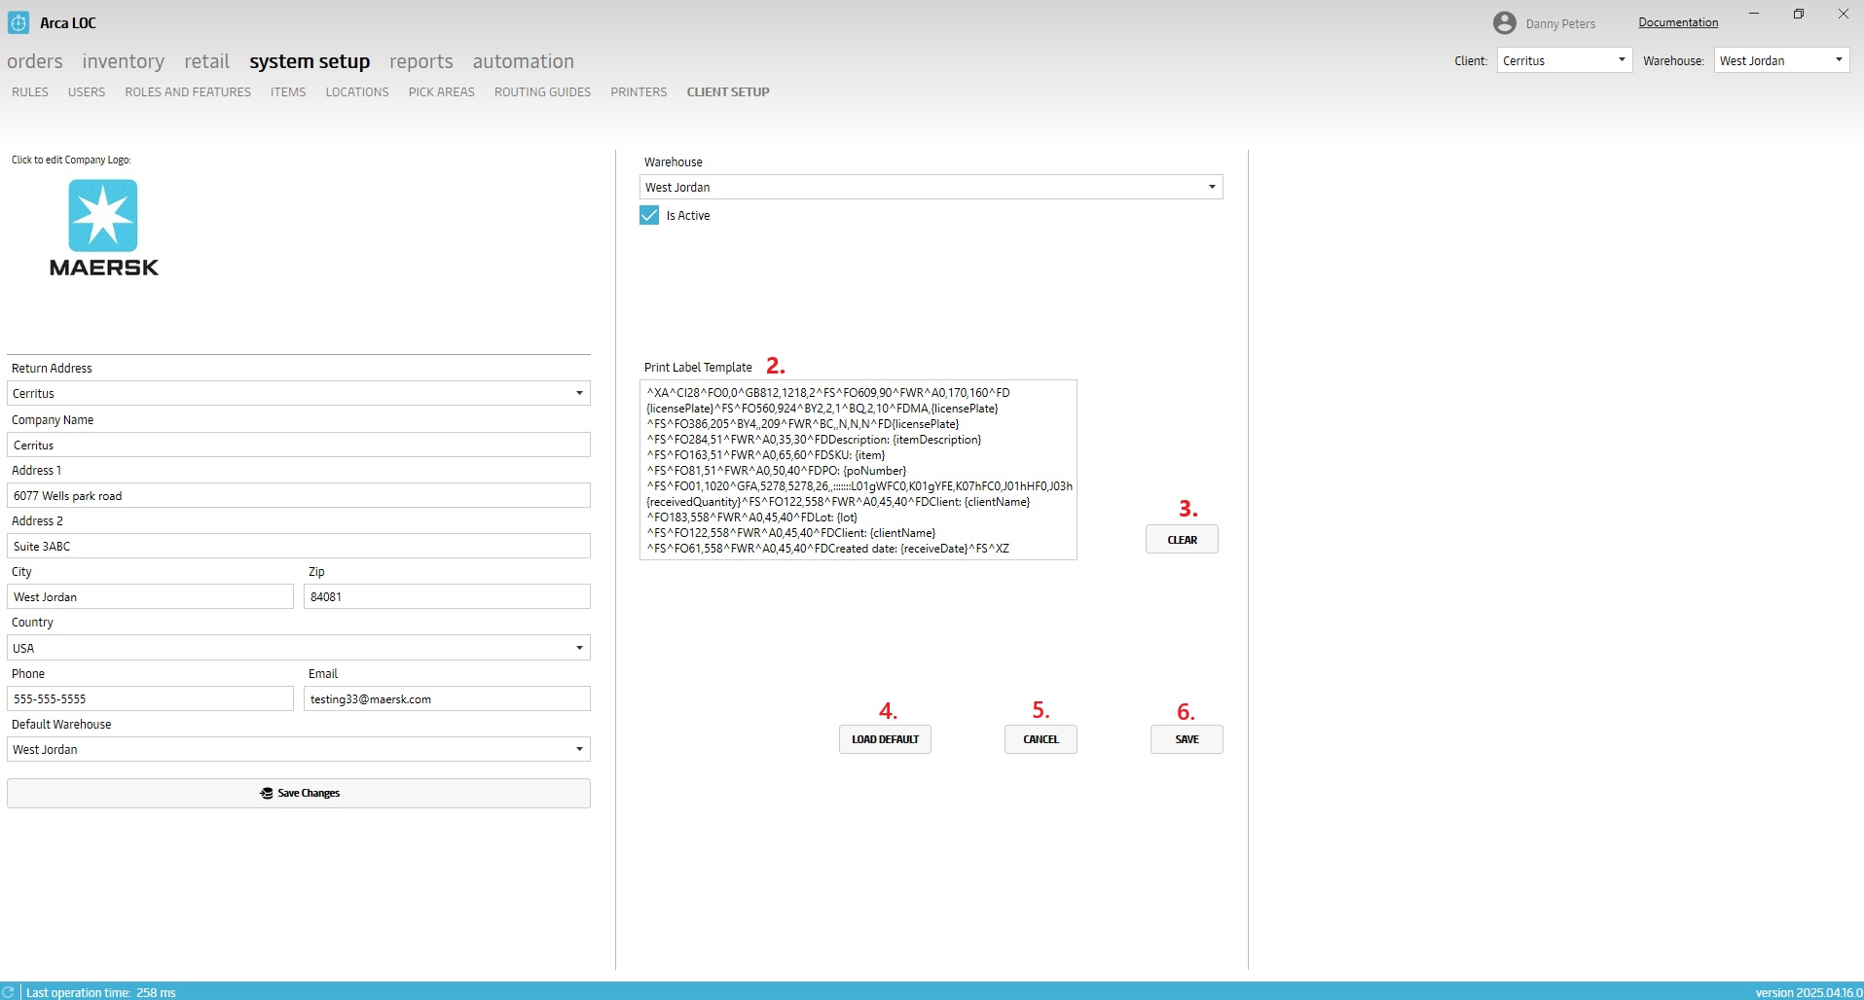Click the Address 1 input field
The image size is (1864, 1000).
pos(299,495)
